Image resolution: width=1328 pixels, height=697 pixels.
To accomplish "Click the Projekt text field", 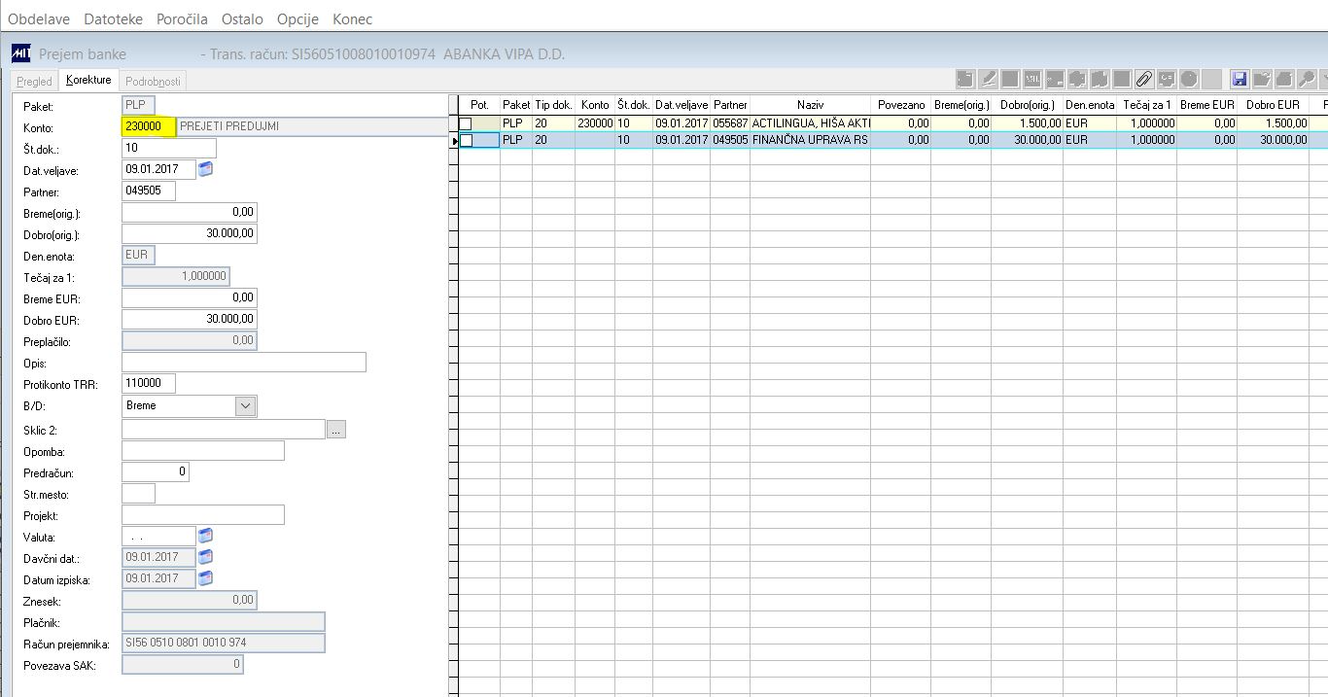I will coord(203,515).
